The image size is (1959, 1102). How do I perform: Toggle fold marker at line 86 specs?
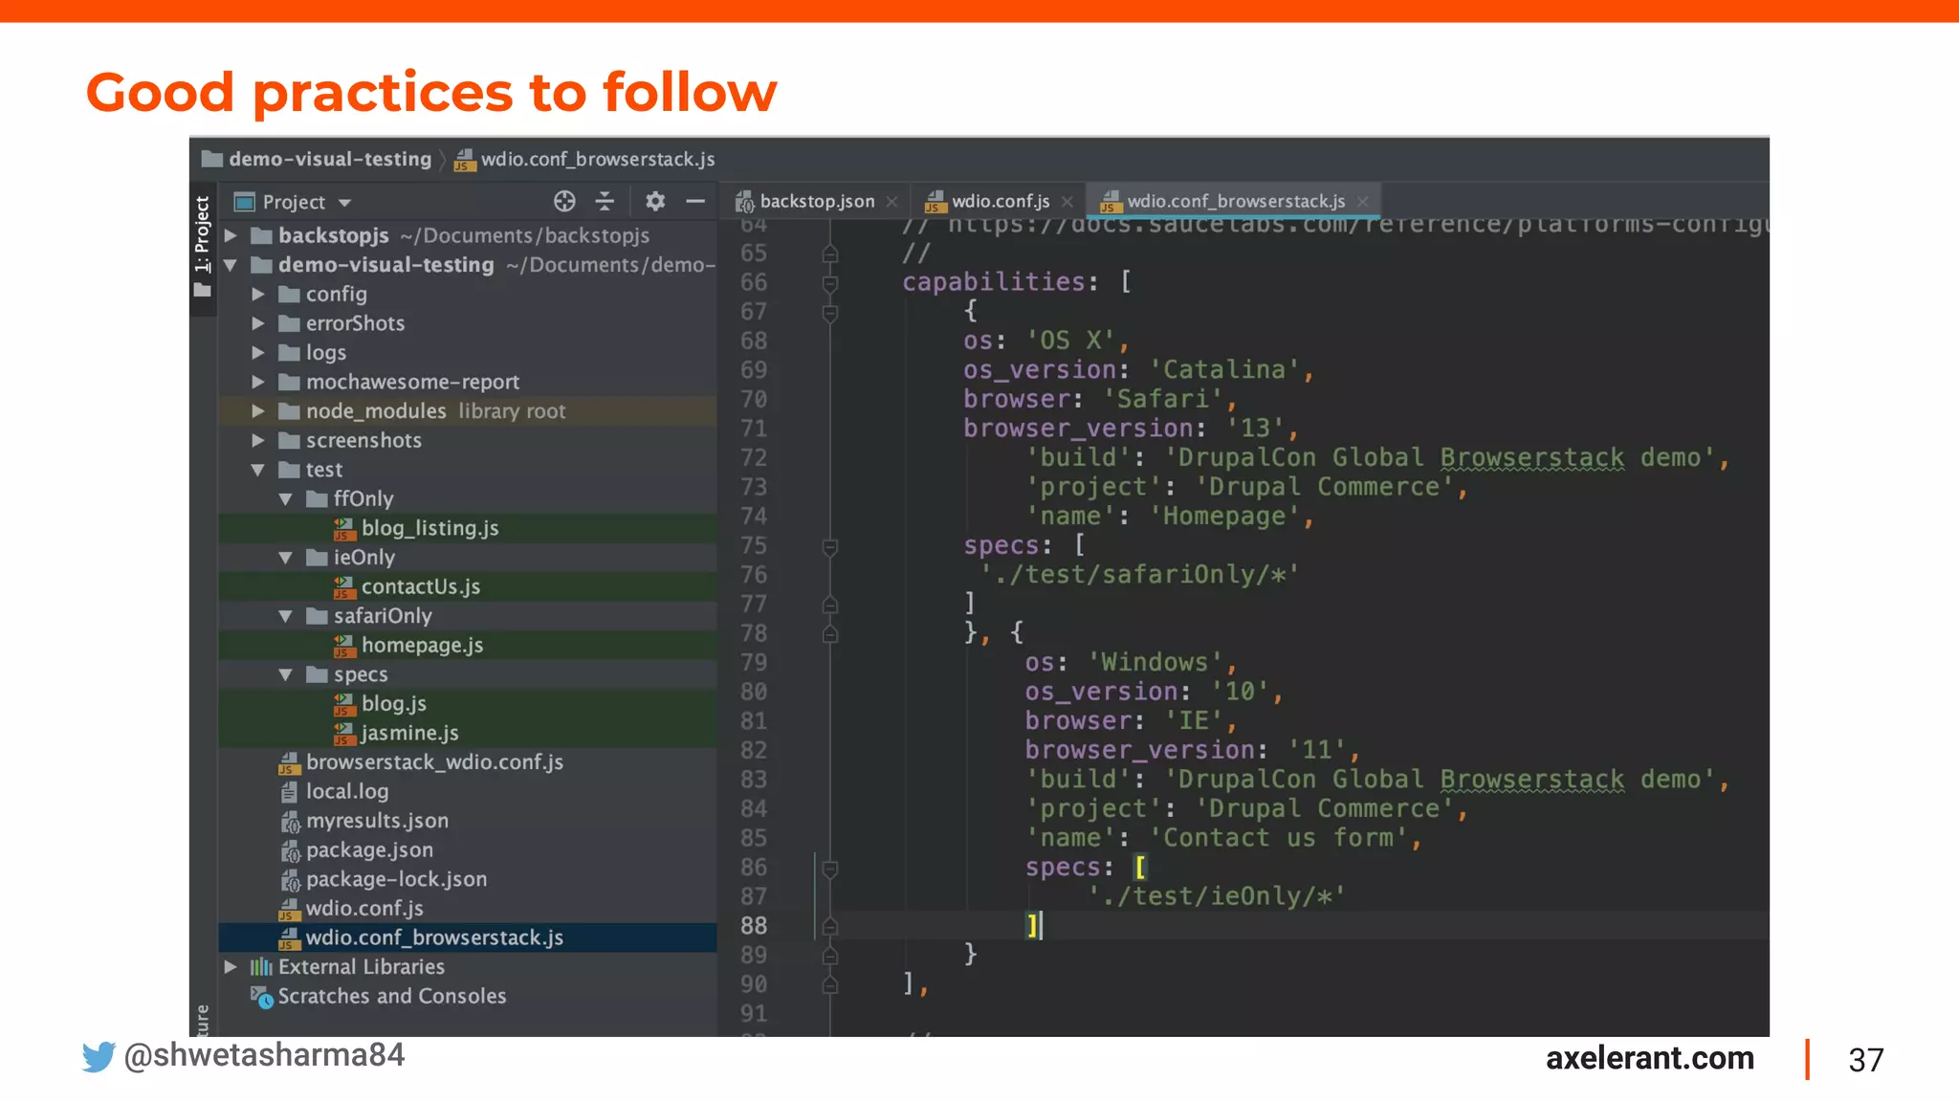tap(830, 869)
